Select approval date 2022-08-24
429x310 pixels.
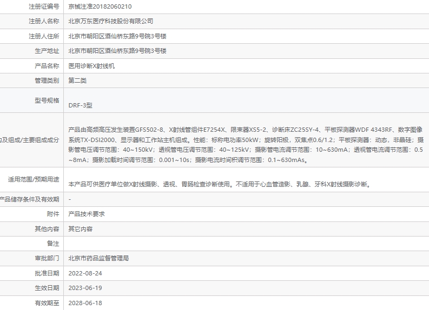[85, 273]
